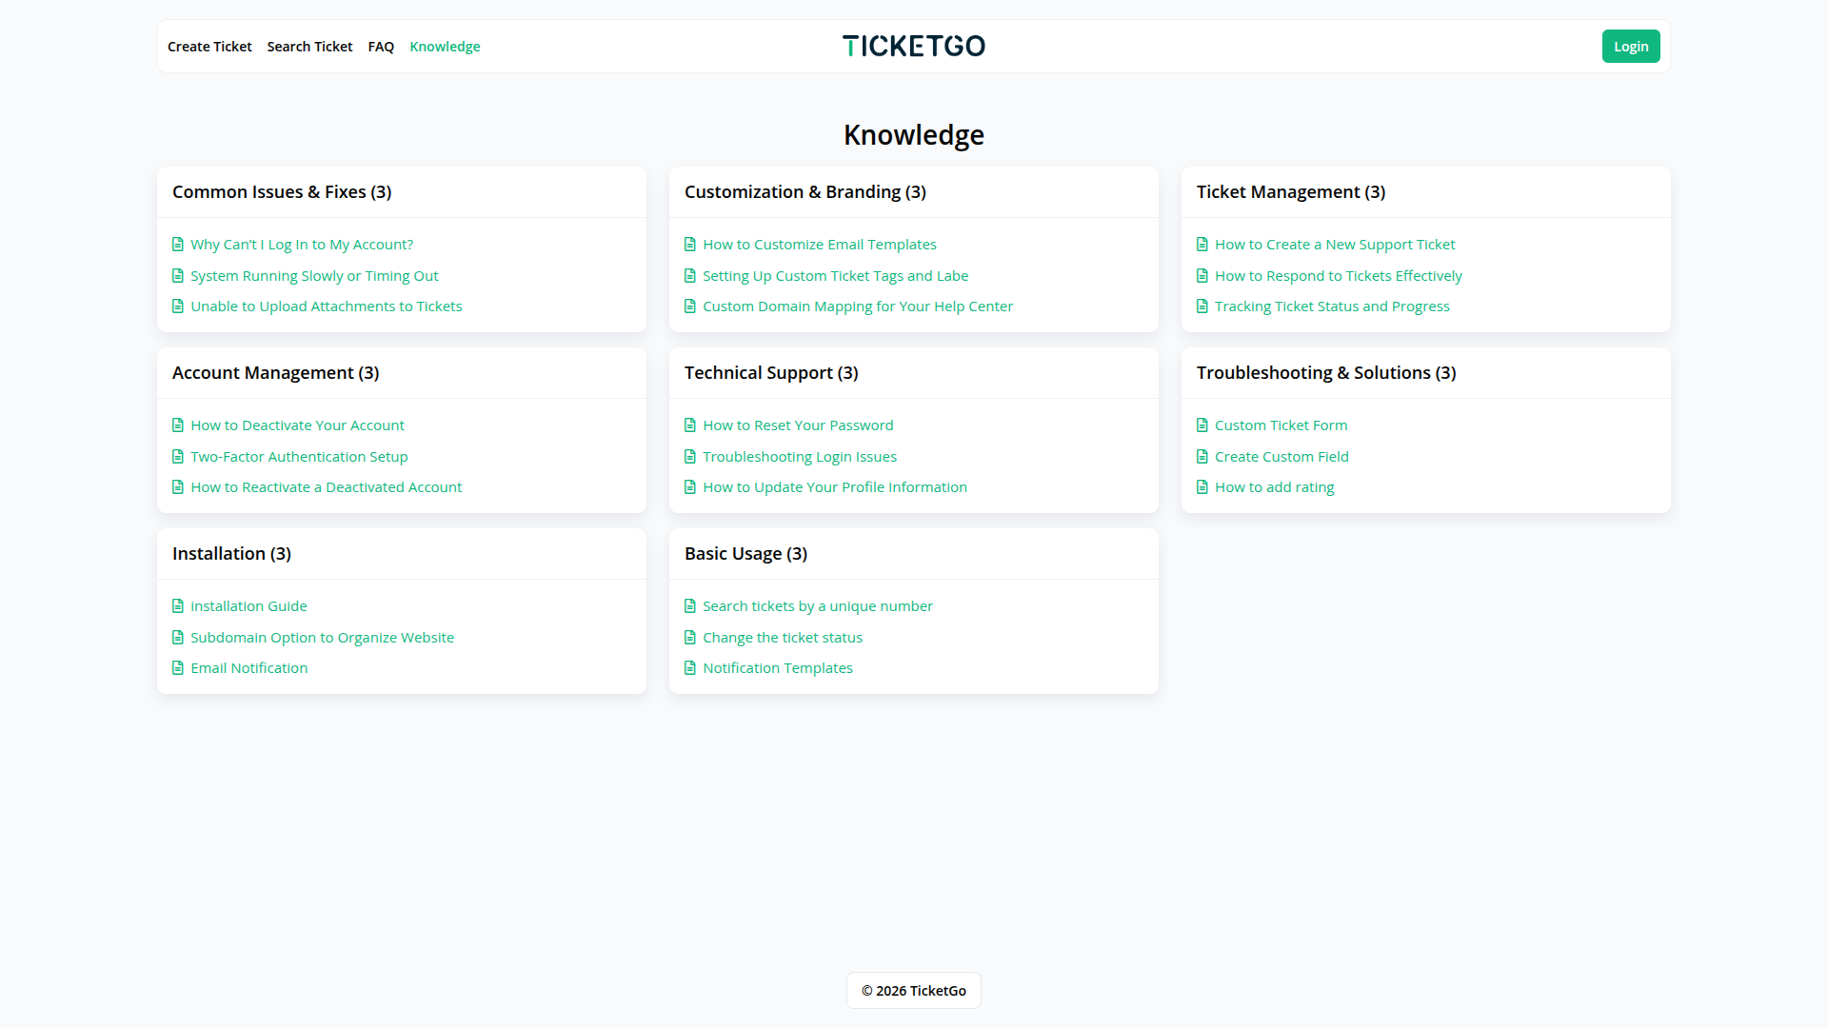Go to the Search Ticket page
Image resolution: width=1828 pixels, height=1028 pixels.
[x=309, y=47]
